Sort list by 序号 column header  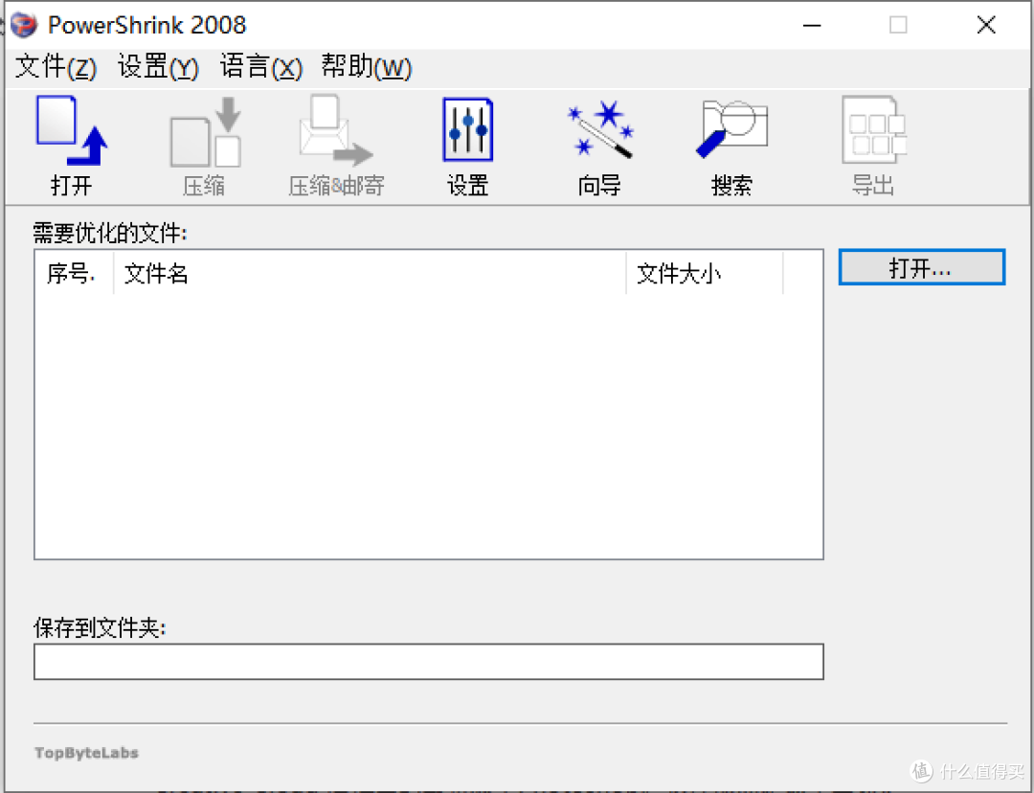click(x=74, y=272)
